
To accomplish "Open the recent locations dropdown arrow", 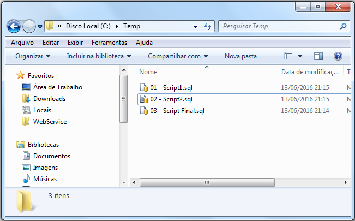I will tap(40, 27).
